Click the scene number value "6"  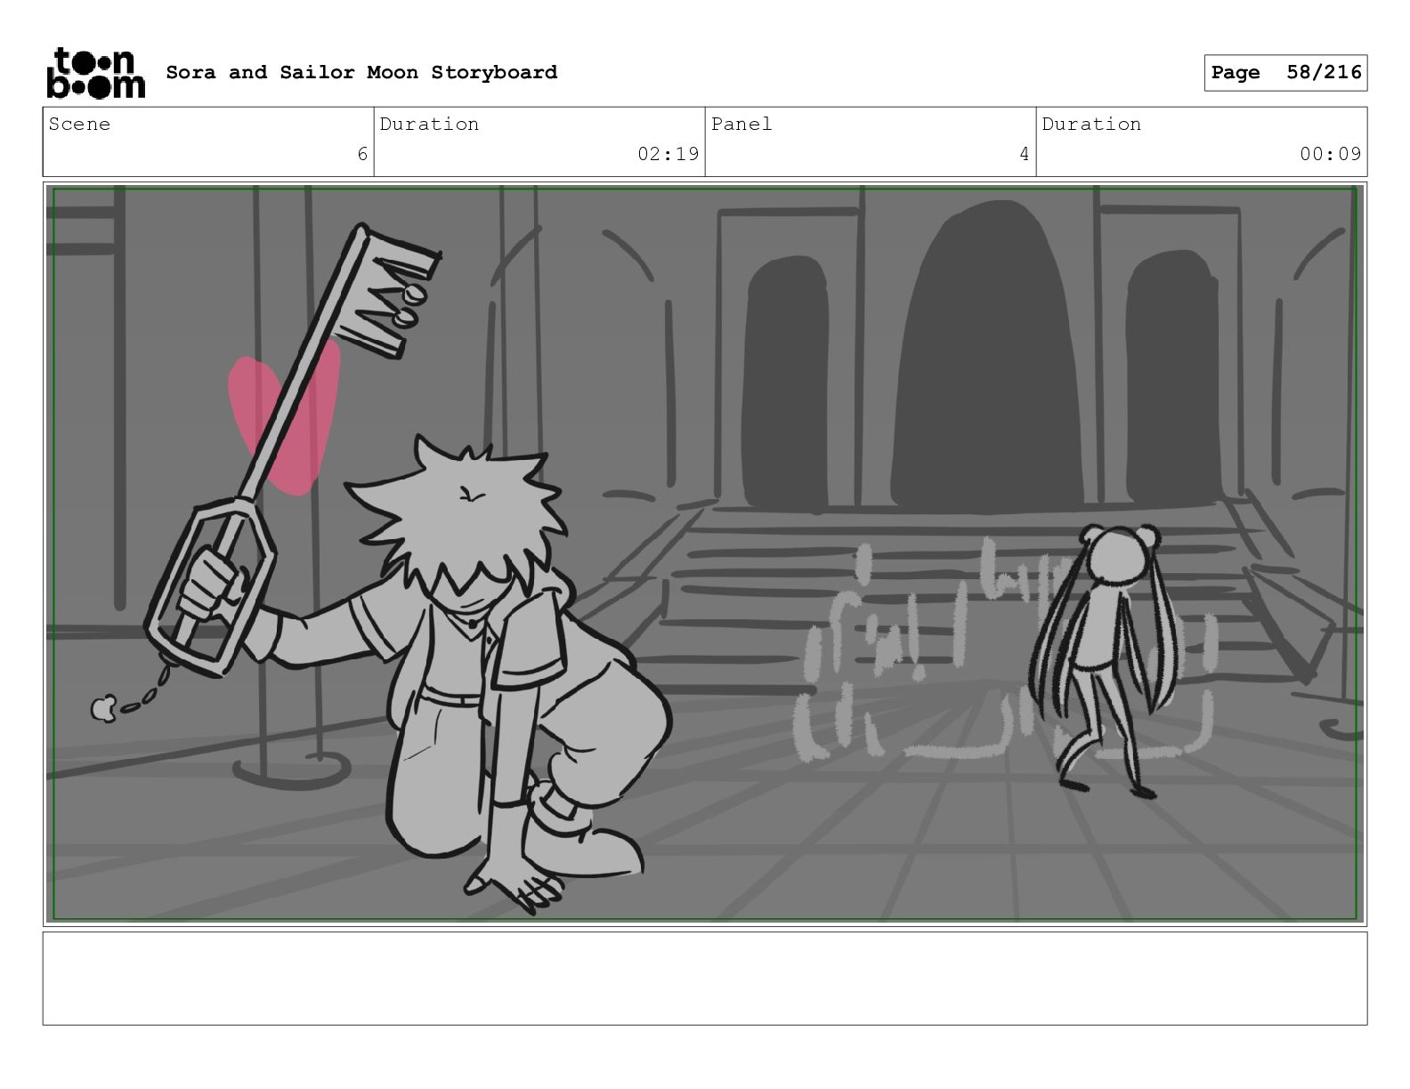(361, 154)
